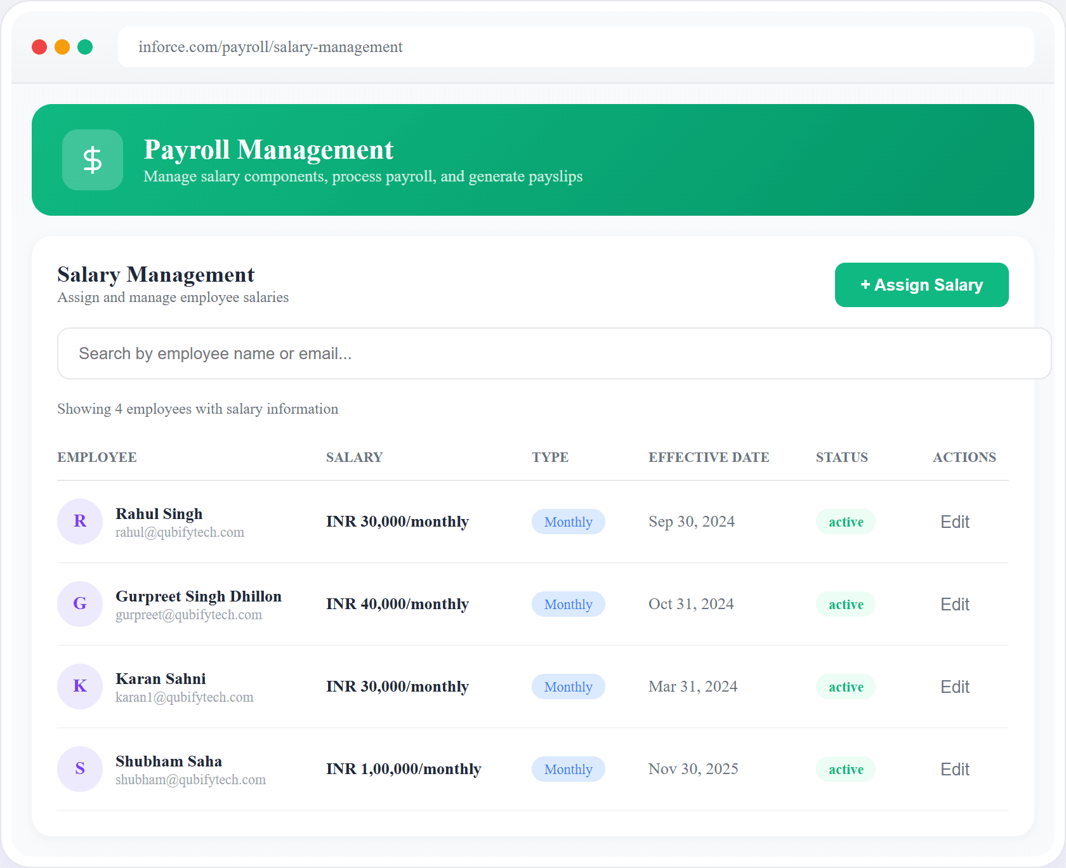The image size is (1066, 868).
Task: Select the name Shubham Saha
Action: point(169,761)
